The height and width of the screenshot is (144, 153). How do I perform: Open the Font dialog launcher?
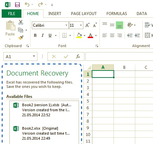tap(97, 46)
